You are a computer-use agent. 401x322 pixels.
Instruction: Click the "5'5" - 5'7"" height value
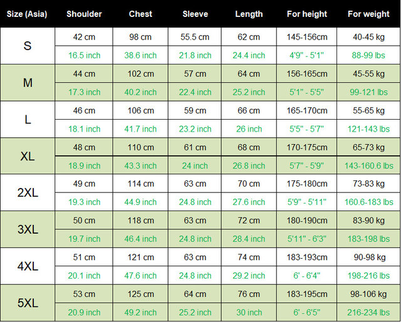pyautogui.click(x=306, y=129)
